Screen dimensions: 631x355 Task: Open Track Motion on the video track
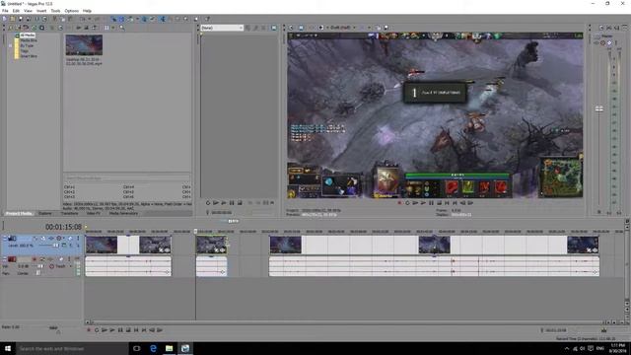(43, 238)
